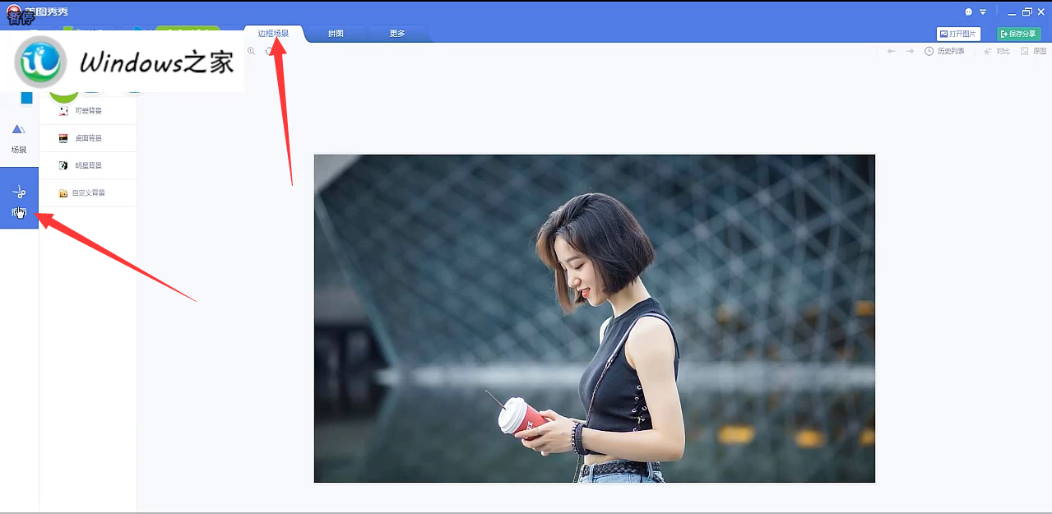Switch to the 边框场景 tab
Viewport: 1052px width, 514px height.
[273, 34]
